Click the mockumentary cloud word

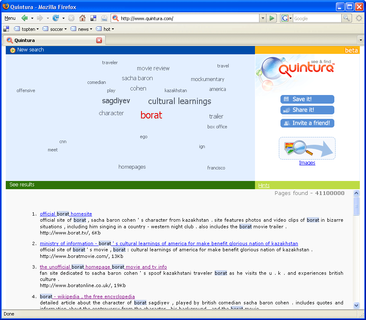coord(208,79)
